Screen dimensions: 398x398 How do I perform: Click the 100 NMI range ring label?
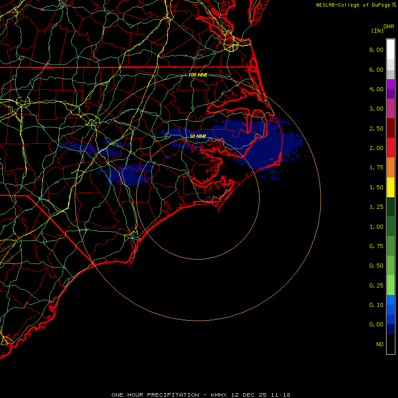click(198, 75)
